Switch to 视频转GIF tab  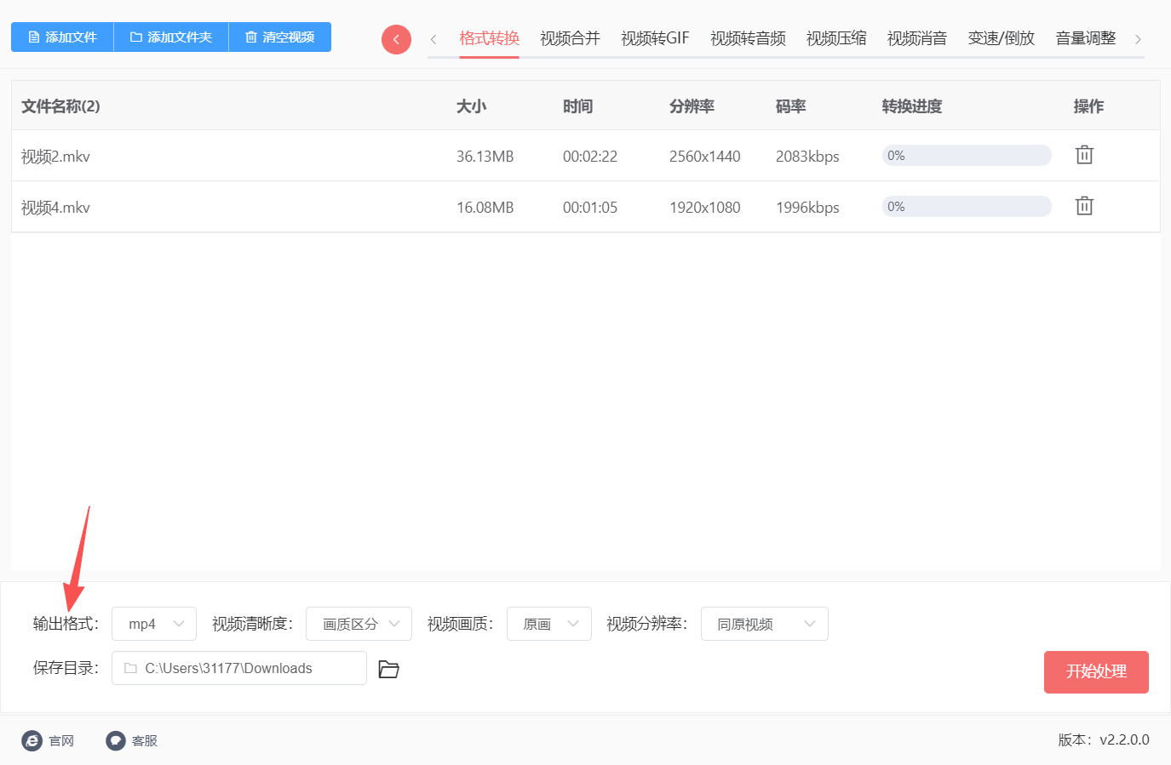(x=655, y=38)
